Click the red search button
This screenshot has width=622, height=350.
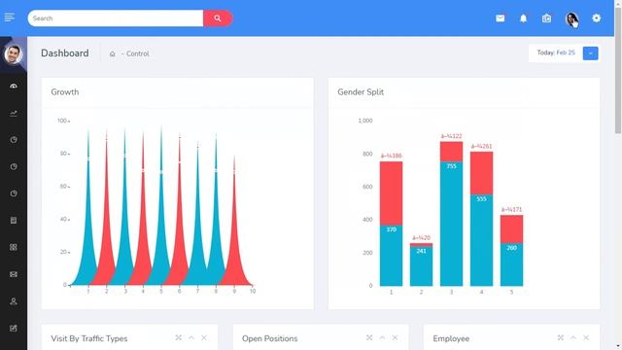point(218,18)
